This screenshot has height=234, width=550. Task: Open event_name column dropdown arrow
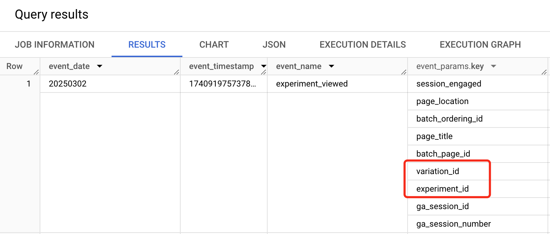331,67
